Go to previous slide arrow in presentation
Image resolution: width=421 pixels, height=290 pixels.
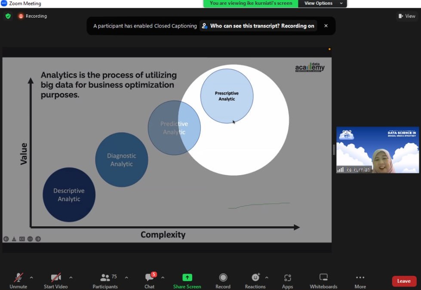click(6, 239)
